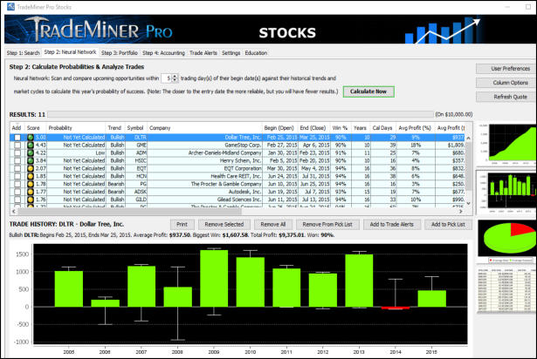Click results horizontal scroll left arrow
537x359 pixels.
click(x=14, y=211)
